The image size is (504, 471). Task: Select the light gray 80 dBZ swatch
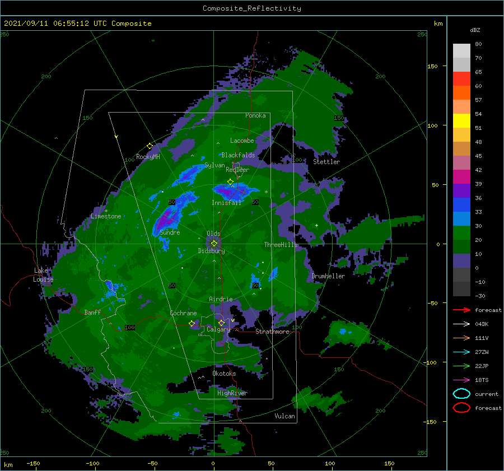461,50
